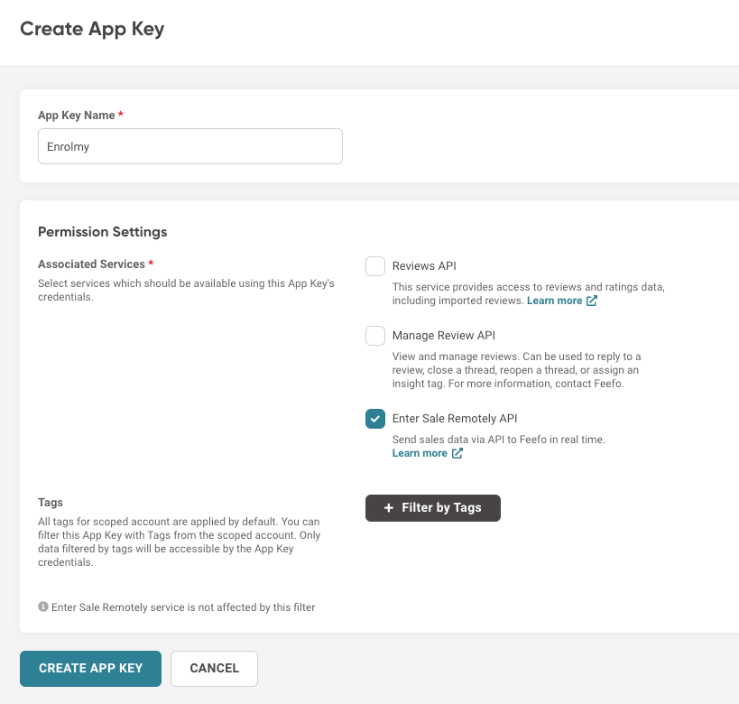Click the Permission Settings heading
This screenshot has width=739, height=704.
click(x=102, y=232)
